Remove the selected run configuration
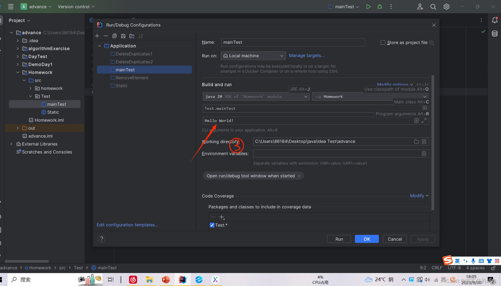Viewport: 501px width, 286px height. (106, 36)
